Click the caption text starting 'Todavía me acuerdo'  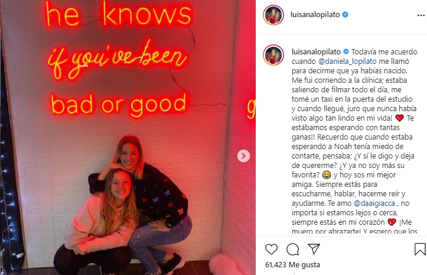coord(354,142)
